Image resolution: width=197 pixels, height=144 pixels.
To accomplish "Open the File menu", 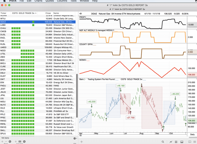I will tap(22, 1).
